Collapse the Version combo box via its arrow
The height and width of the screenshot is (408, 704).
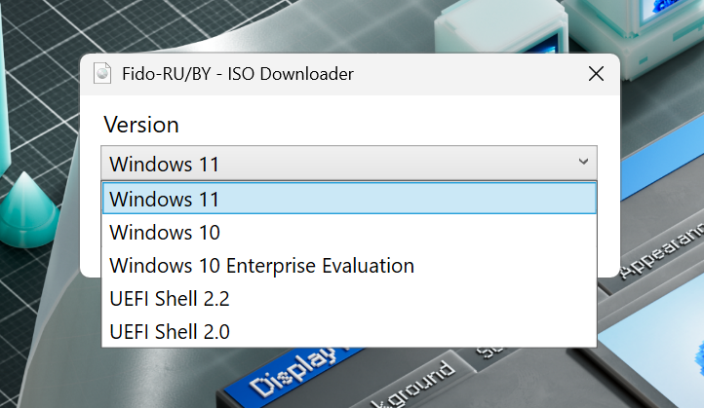[583, 162]
